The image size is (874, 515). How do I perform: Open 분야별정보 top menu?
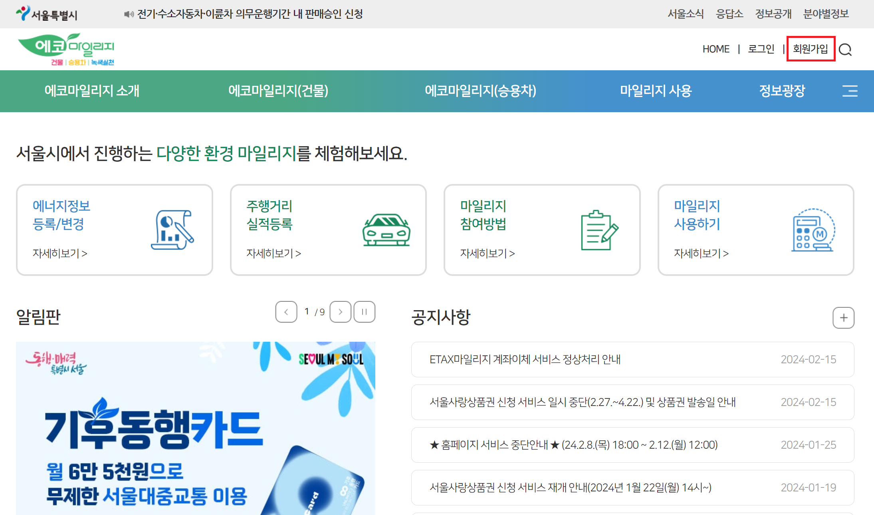tap(826, 14)
